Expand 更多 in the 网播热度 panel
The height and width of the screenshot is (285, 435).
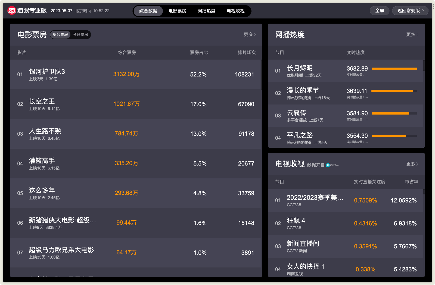click(412, 34)
